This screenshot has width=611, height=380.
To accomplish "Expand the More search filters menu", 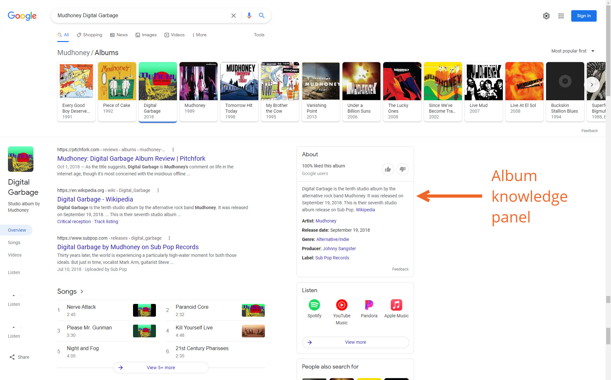I will click(x=200, y=35).
